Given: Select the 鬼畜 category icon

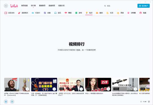Looking at the screenshot, I should (x=143, y=13).
